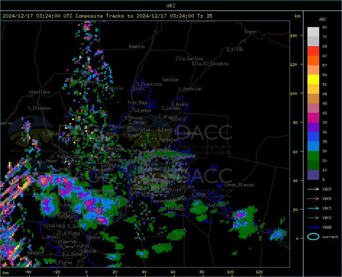
Task: Click the -40 km mark on horizontal axis
Action: 28,272
